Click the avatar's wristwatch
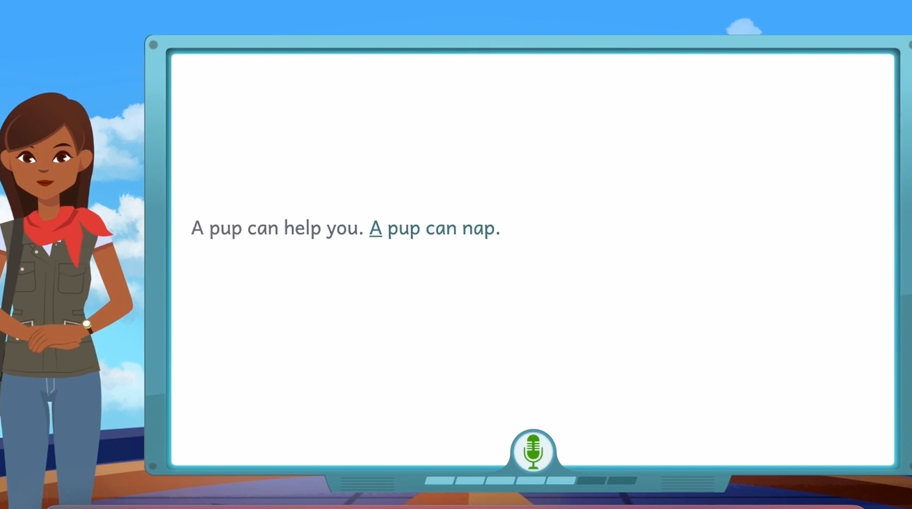Screen dimensions: 912x509 tap(86, 325)
